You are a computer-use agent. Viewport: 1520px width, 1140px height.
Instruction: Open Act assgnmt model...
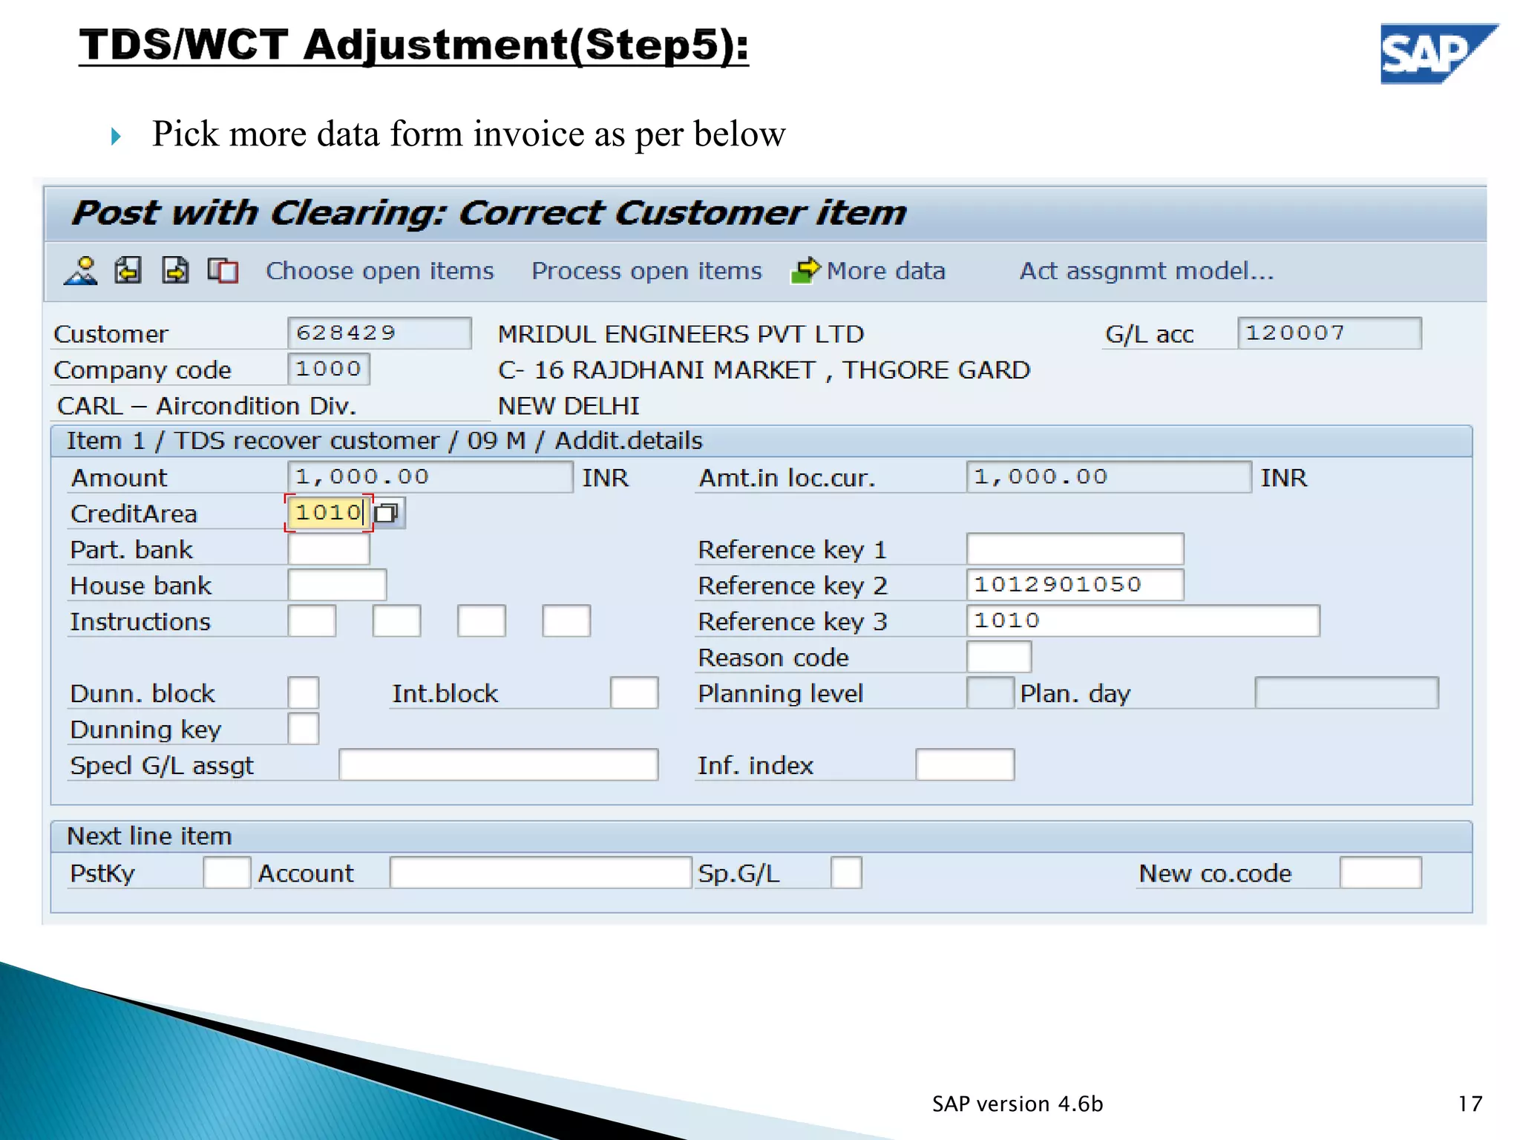coord(1147,271)
